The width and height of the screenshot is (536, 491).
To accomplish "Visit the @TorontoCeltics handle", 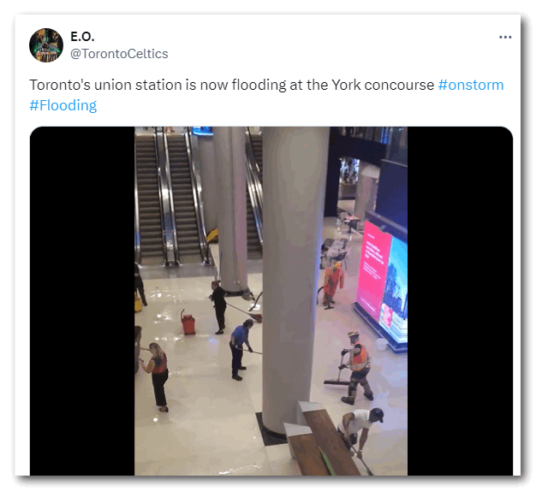I will coord(119,54).
